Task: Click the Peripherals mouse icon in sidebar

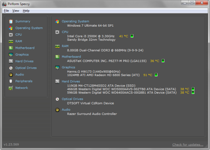Action: pyautogui.click(x=11, y=81)
